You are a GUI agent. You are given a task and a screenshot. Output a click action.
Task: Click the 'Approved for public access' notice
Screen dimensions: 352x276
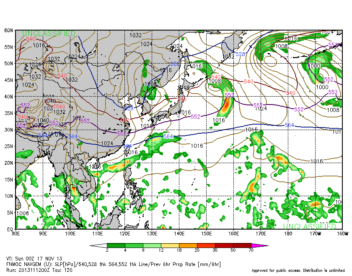[300, 271]
